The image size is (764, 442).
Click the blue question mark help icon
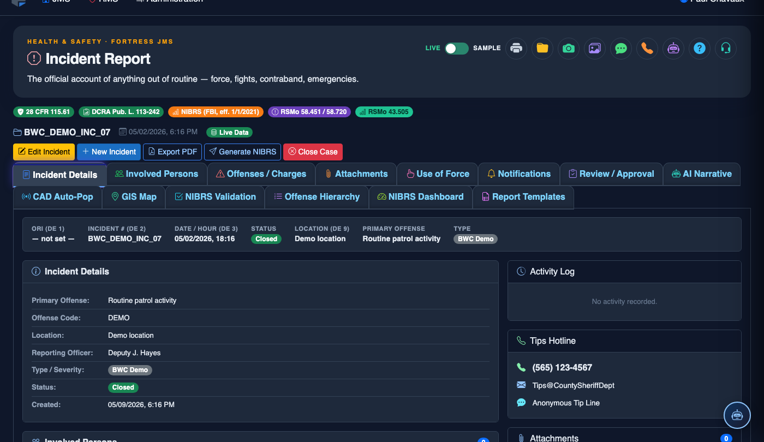tap(700, 48)
